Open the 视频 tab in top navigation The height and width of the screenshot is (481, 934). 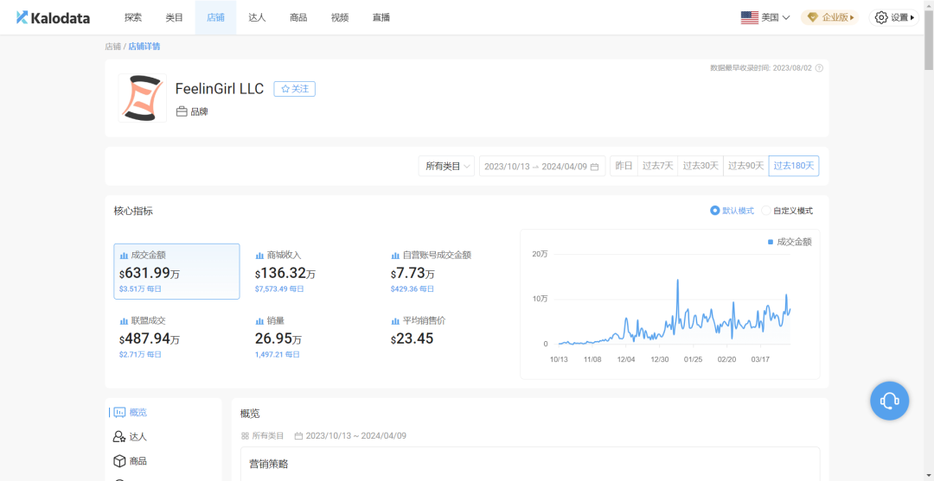pyautogui.click(x=340, y=17)
